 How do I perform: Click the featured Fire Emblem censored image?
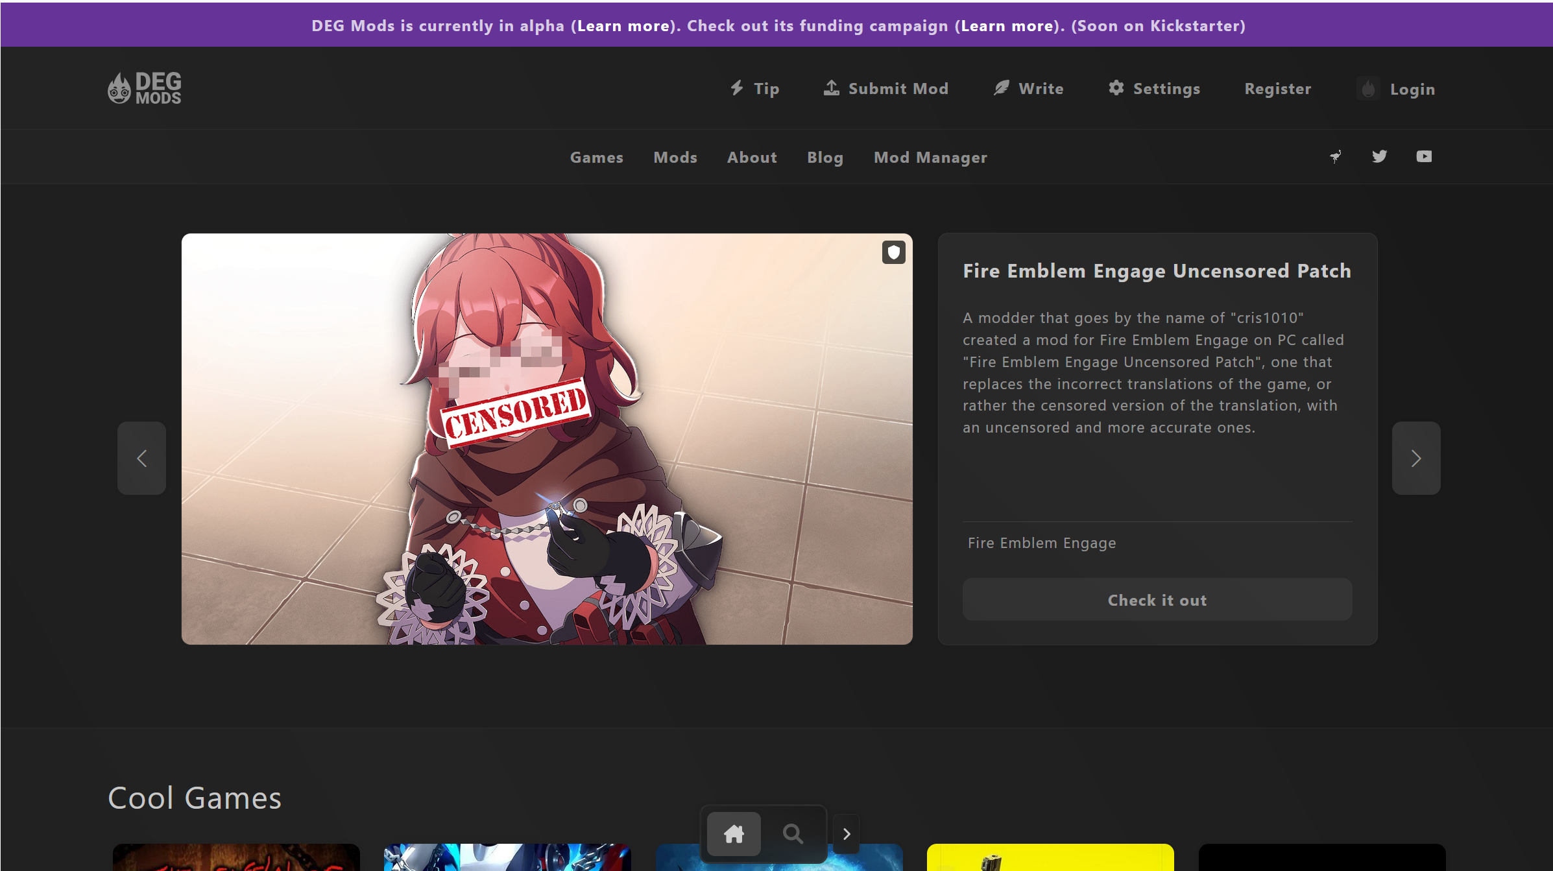(x=546, y=439)
